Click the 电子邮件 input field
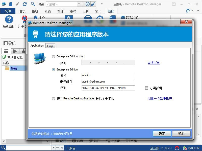The image size is (202, 151). click(x=108, y=82)
